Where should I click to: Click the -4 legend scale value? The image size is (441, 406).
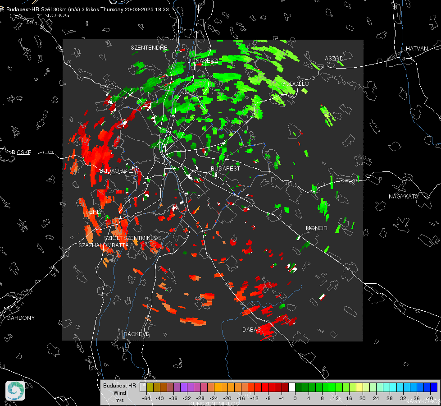[x=282, y=398]
